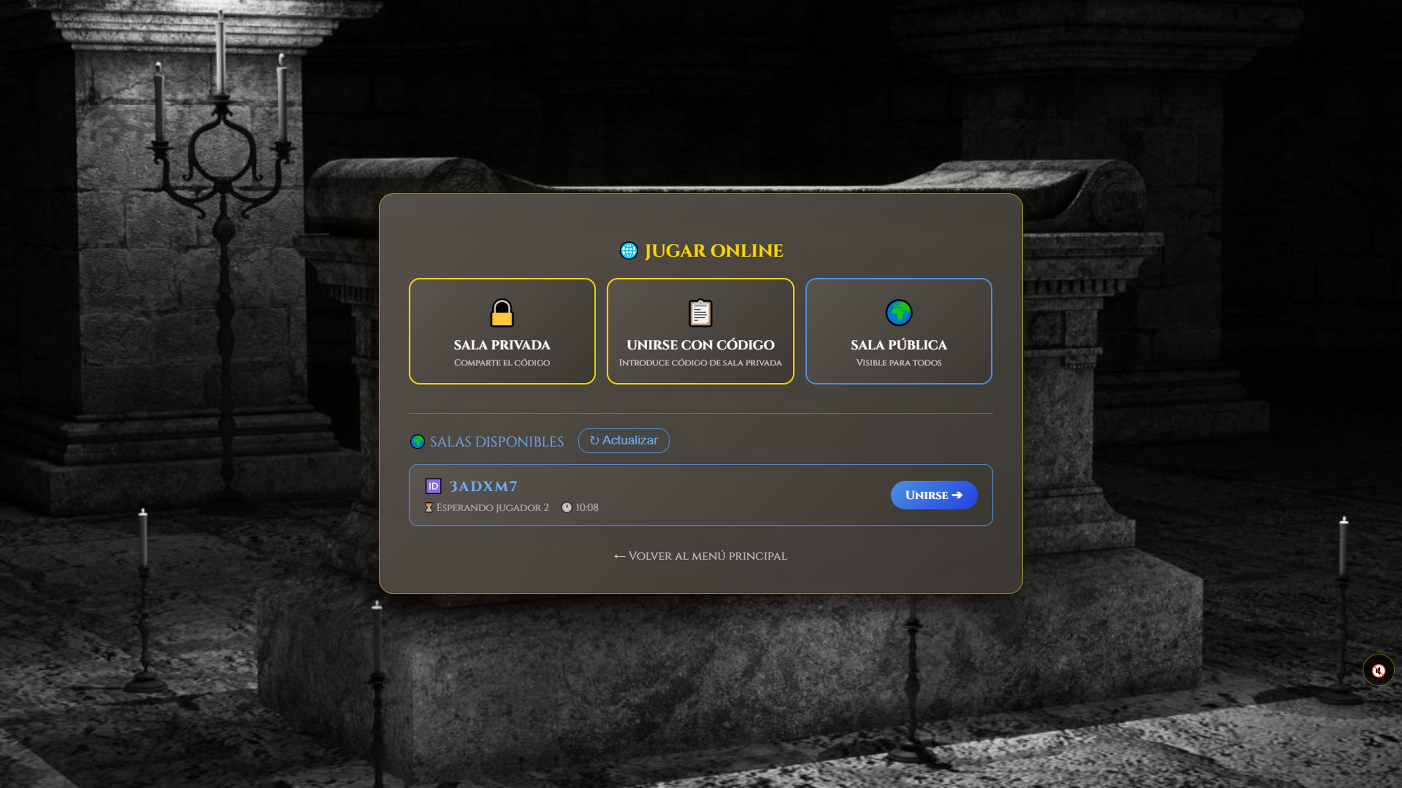
Task: Select the Sala Privada card title
Action: point(502,345)
